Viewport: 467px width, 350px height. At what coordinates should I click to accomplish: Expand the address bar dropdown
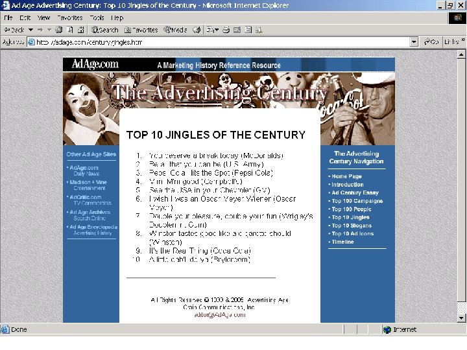pos(414,42)
